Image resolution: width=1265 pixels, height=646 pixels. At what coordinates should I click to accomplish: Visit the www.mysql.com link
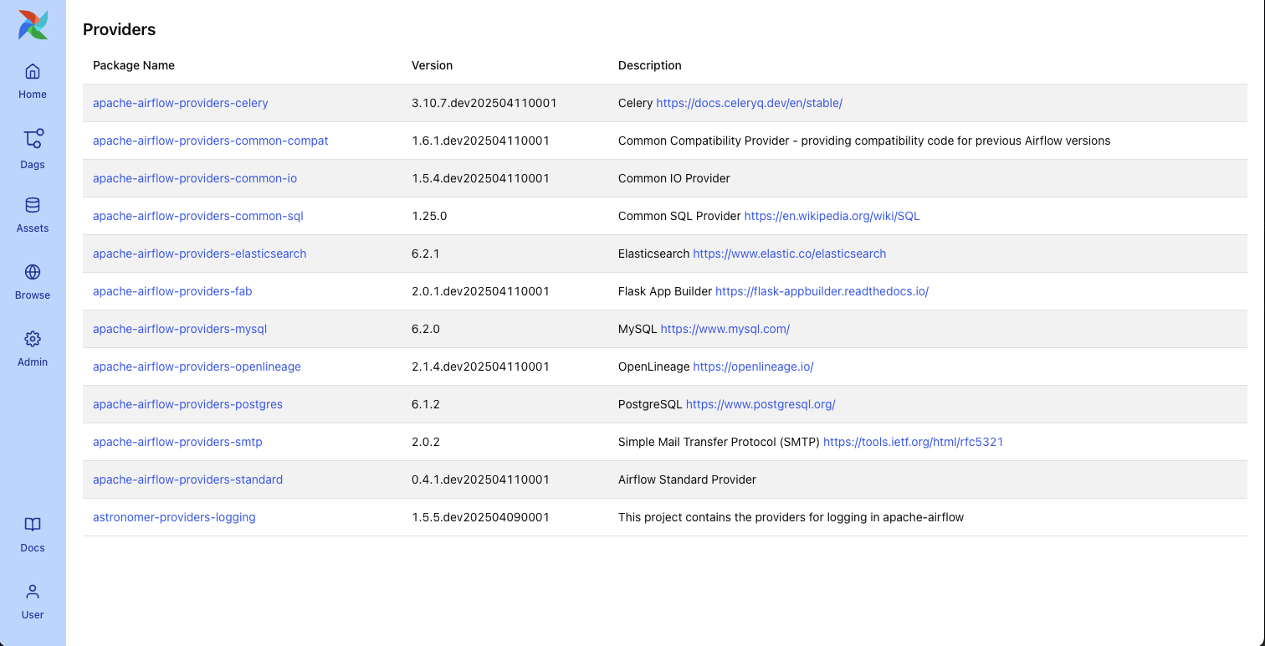click(725, 329)
